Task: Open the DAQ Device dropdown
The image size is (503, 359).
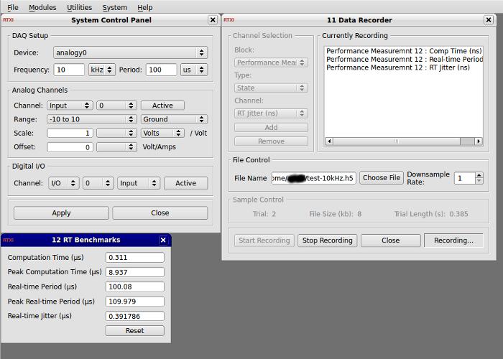Action: pyautogui.click(x=129, y=52)
